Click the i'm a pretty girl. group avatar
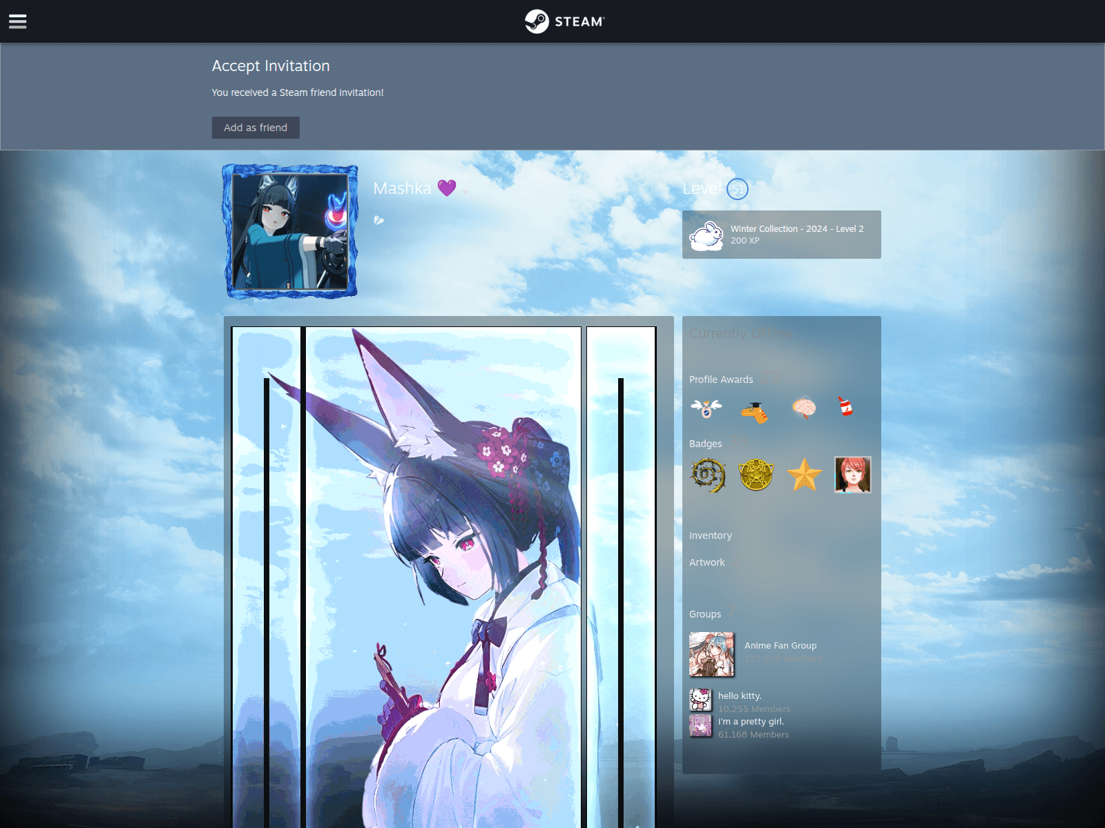This screenshot has height=828, width=1105. [x=700, y=725]
